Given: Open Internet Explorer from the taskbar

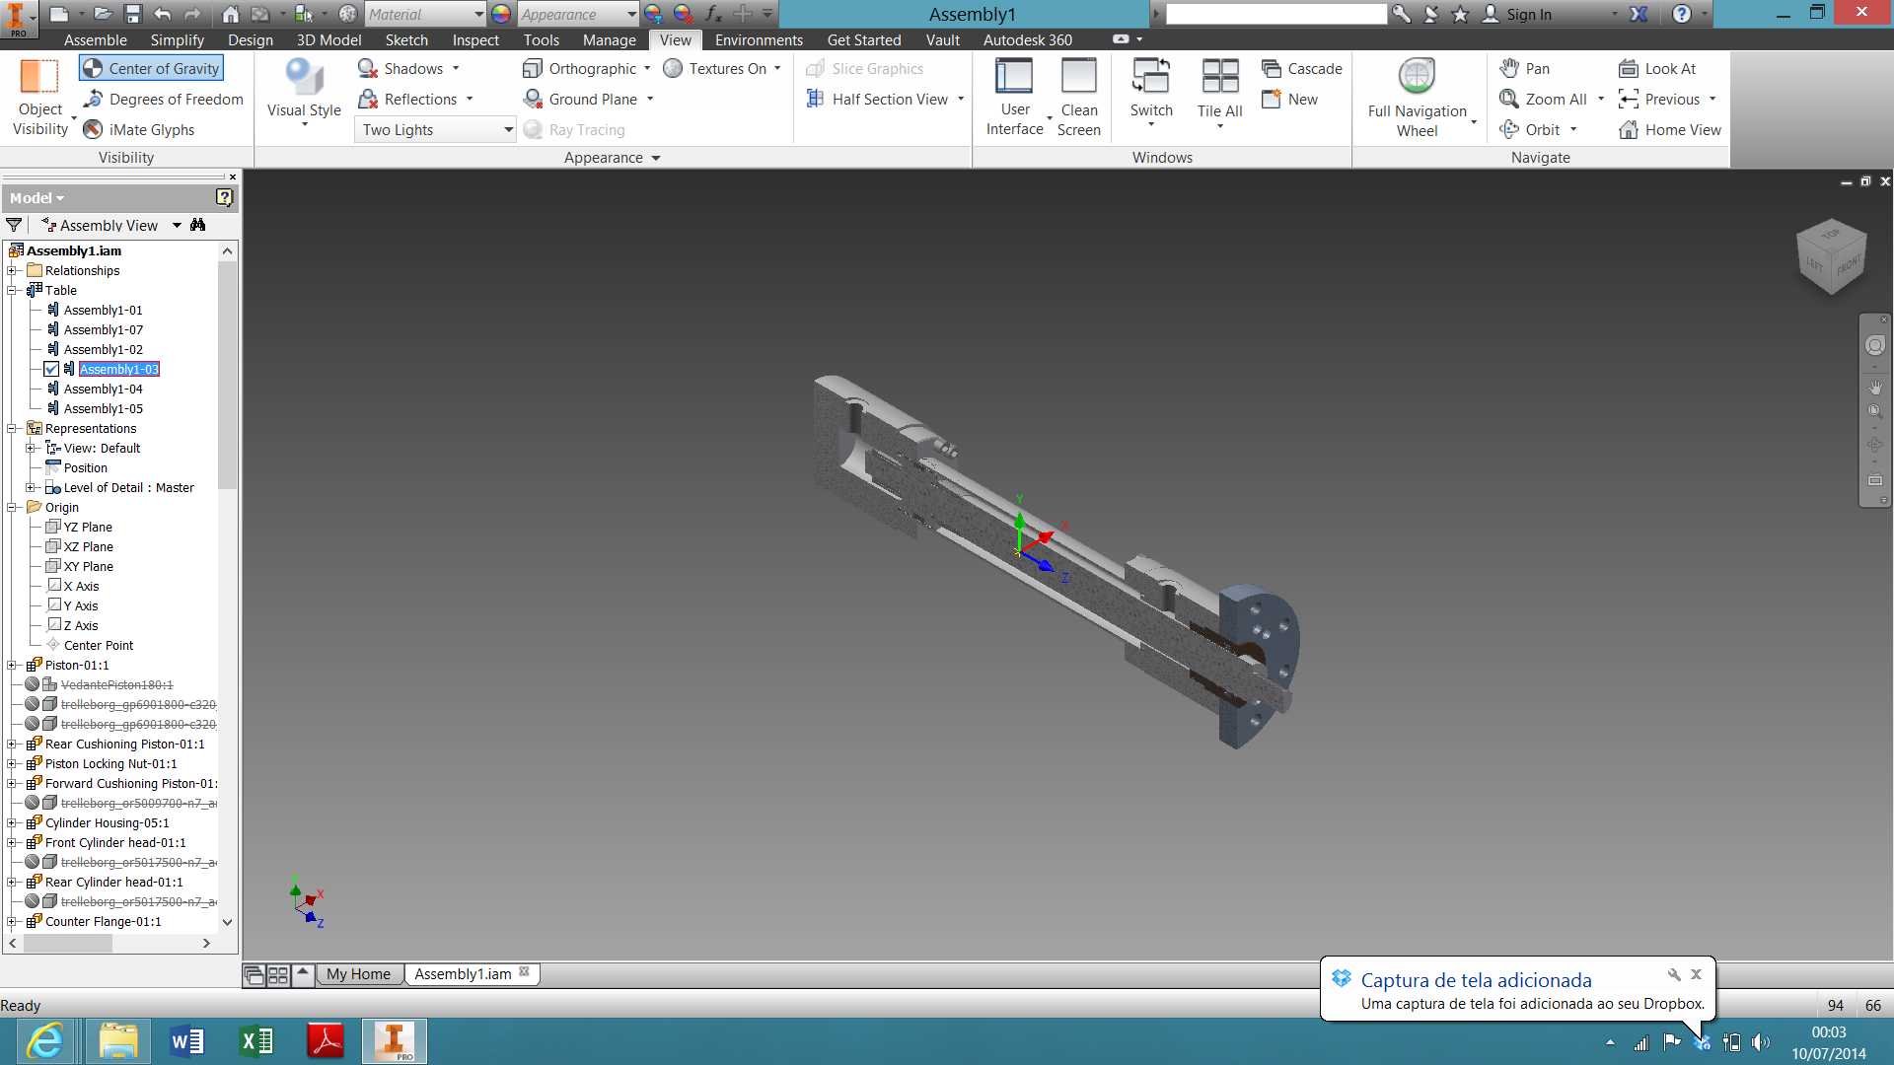Looking at the screenshot, I should (x=44, y=1041).
